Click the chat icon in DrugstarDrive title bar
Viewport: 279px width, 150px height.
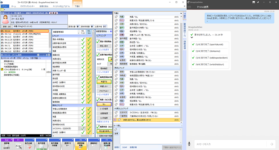(x=254, y=2)
